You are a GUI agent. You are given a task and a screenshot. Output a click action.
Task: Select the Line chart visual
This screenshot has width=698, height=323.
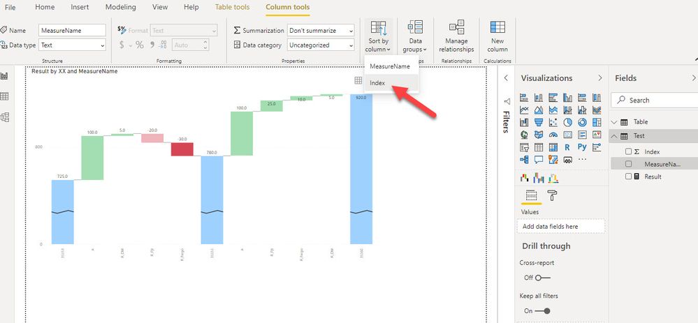tap(524, 110)
